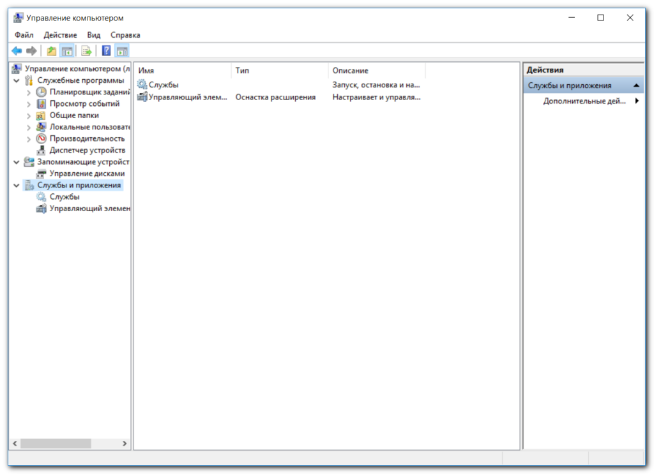Select Управляющий элемент in the list pane
This screenshot has width=654, height=474.
186,97
